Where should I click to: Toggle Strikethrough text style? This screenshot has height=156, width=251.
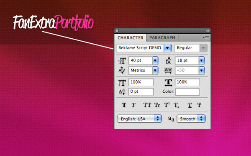(x=199, y=105)
